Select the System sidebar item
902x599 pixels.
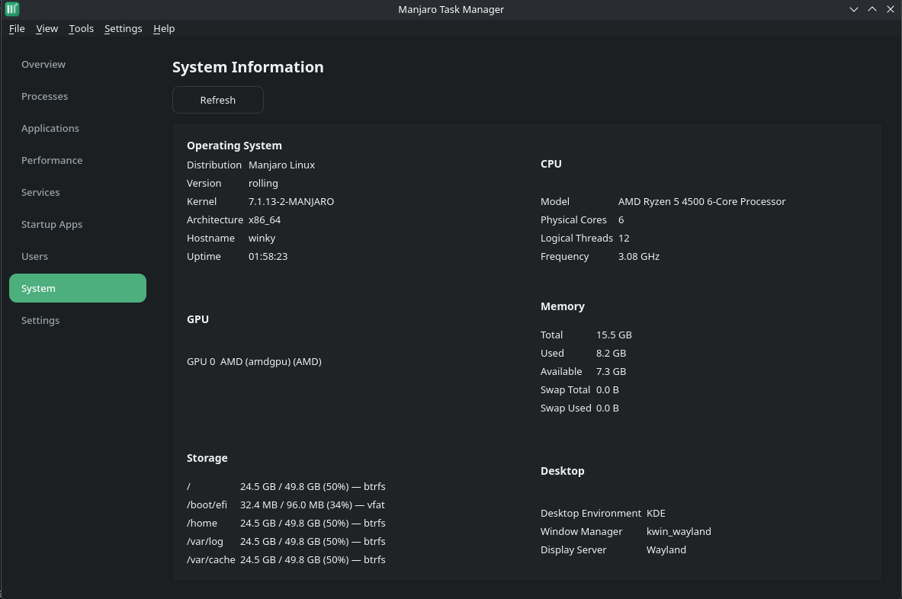click(78, 288)
